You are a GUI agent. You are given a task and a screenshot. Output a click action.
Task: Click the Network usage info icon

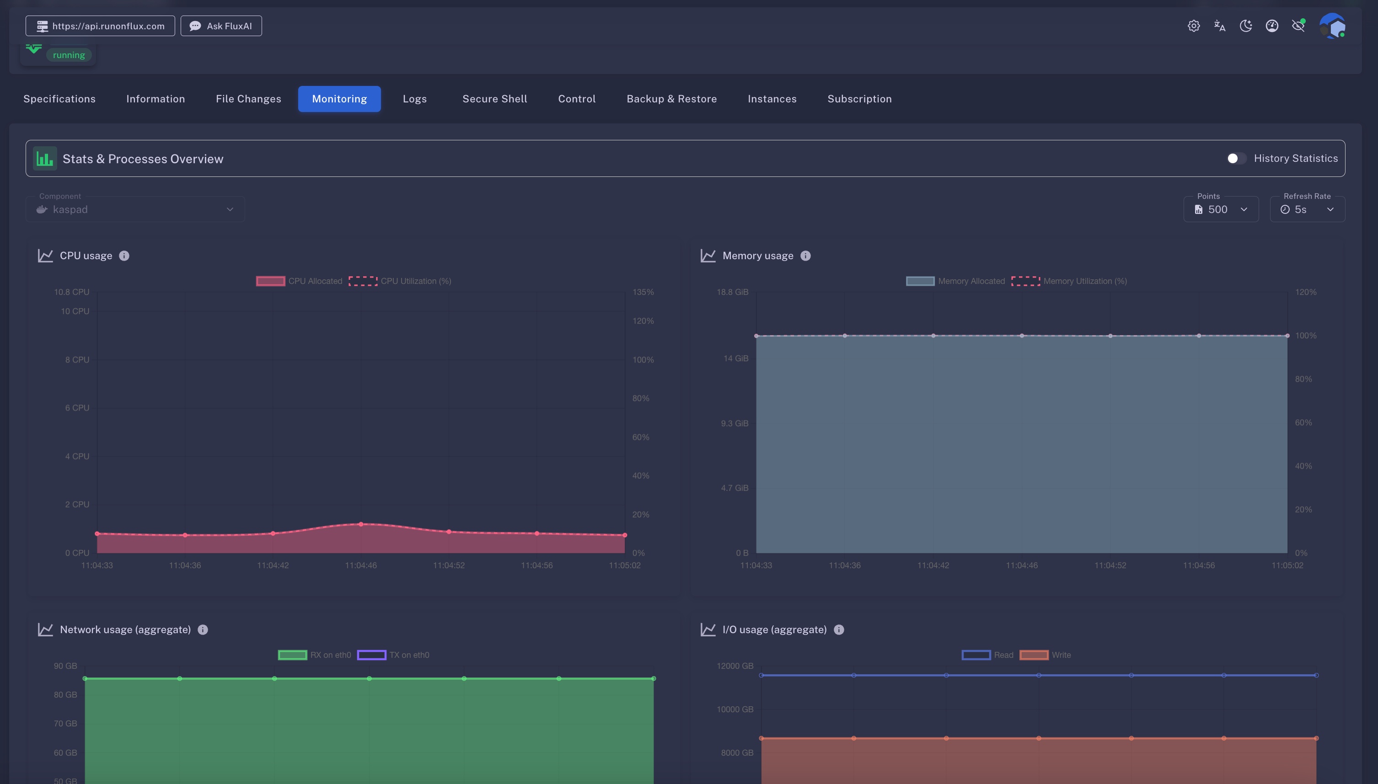point(203,629)
